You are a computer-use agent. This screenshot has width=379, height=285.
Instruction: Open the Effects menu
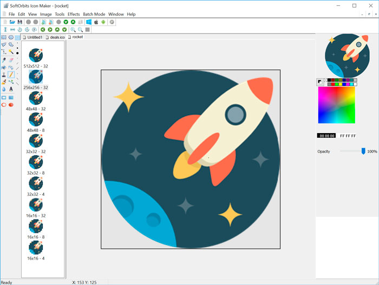[74, 14]
